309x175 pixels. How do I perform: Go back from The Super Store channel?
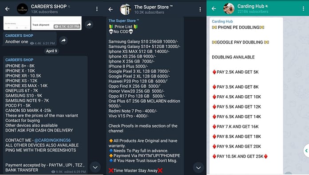click(111, 9)
